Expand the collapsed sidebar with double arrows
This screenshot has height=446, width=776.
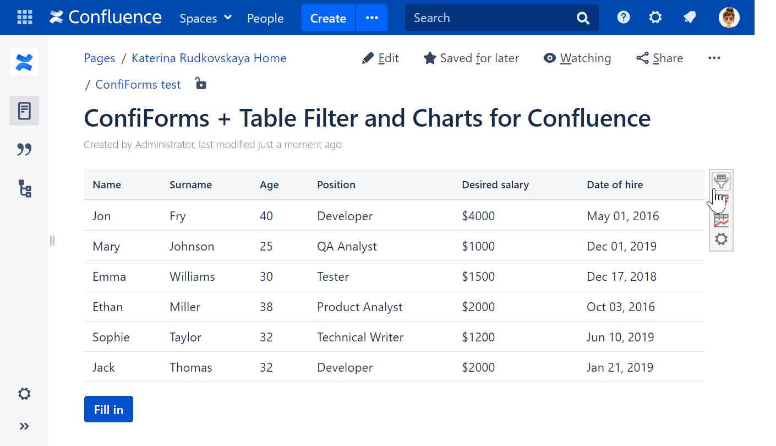[24, 425]
